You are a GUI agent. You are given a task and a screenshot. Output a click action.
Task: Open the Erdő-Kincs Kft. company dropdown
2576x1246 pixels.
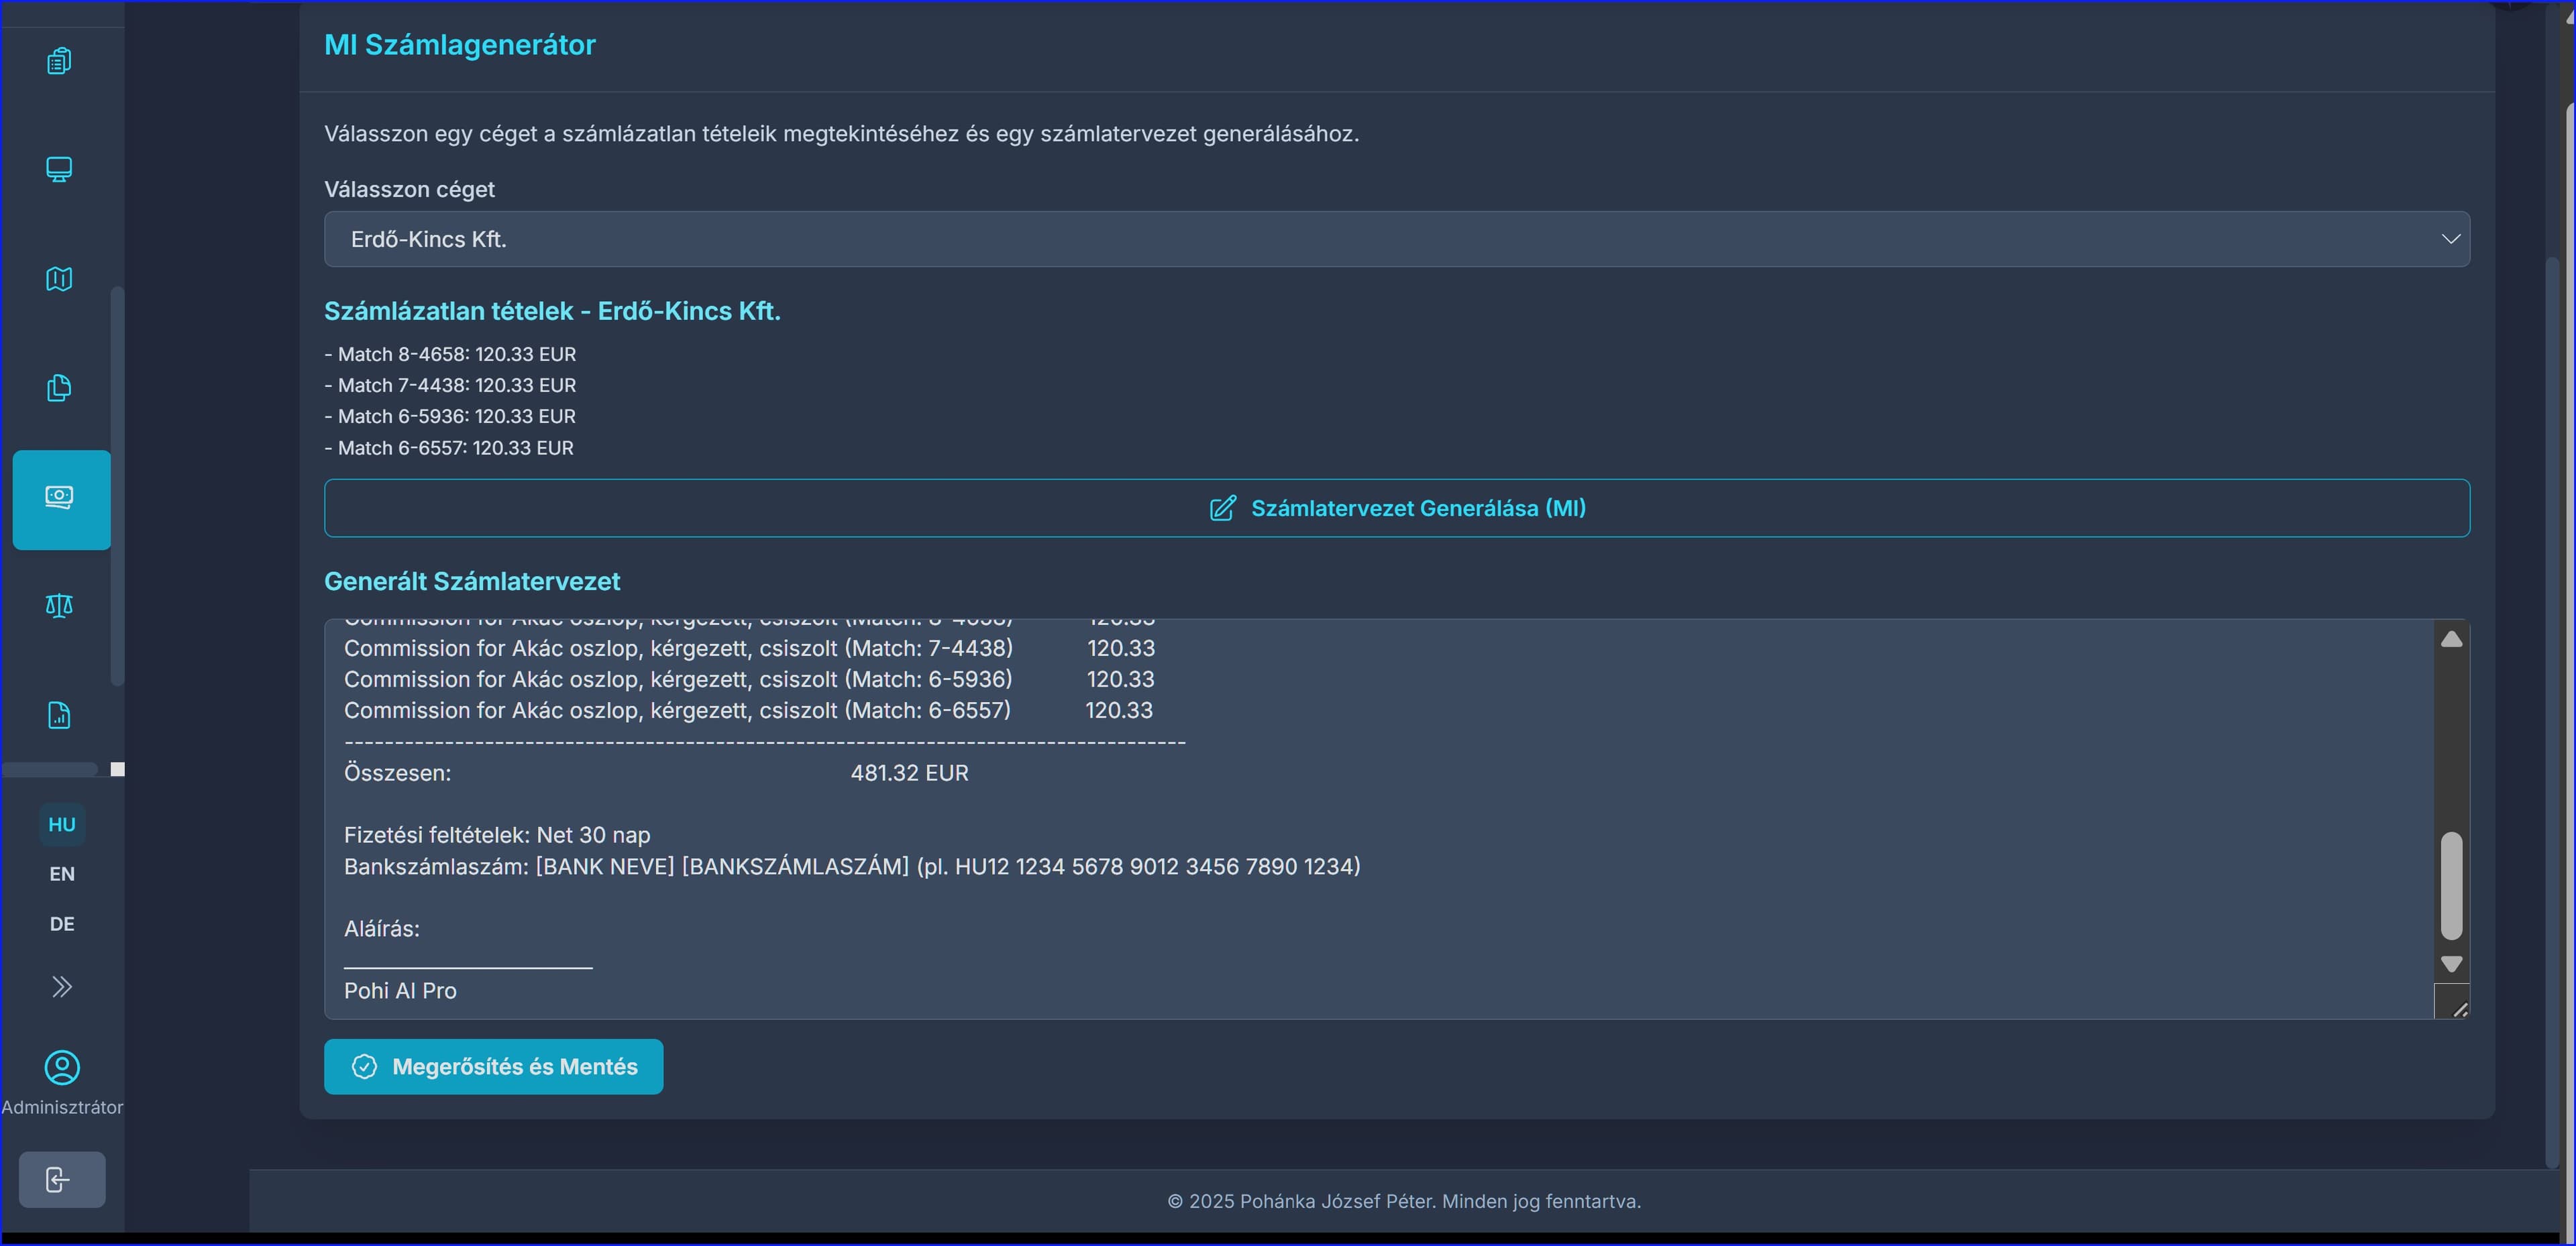(x=1396, y=239)
